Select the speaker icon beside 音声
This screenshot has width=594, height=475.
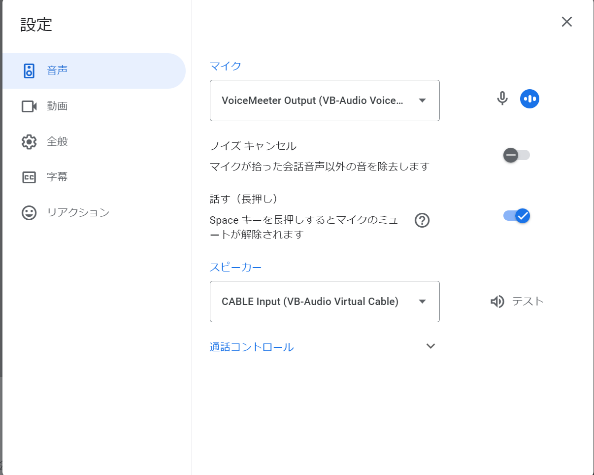30,70
